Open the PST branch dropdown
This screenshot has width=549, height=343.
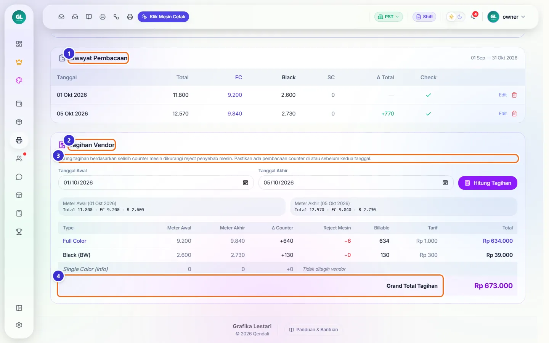pos(388,17)
